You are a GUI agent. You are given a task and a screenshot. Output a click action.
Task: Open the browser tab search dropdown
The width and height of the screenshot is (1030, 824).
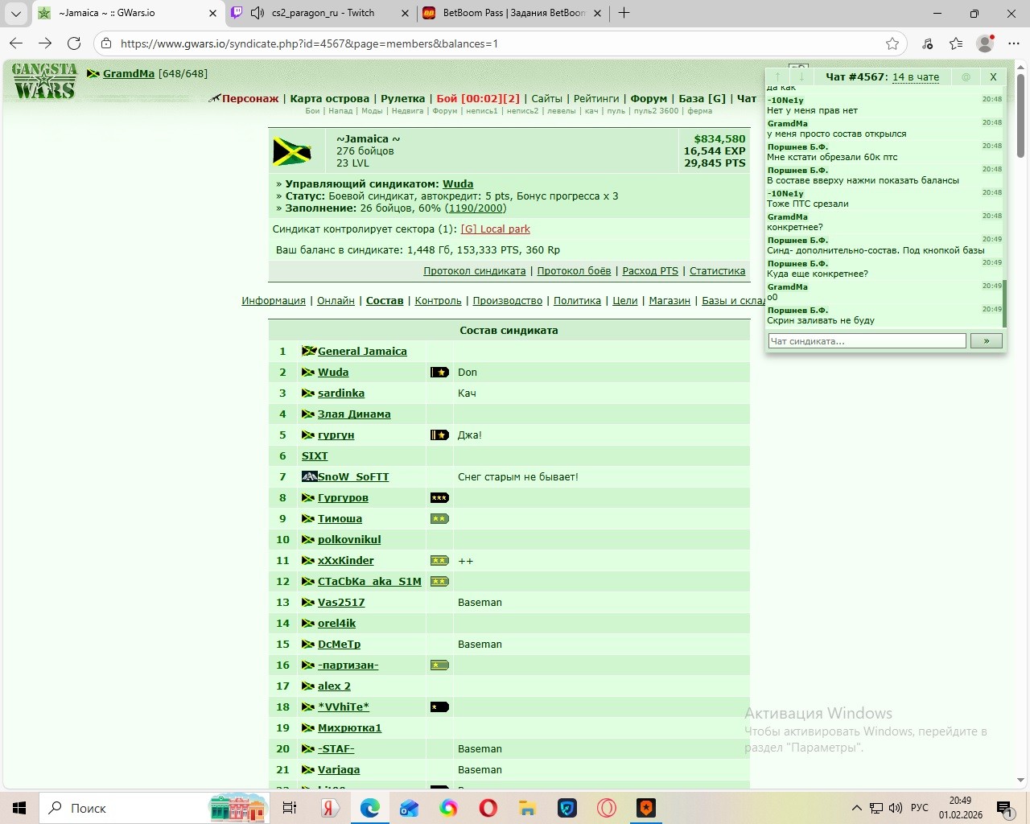tap(16, 13)
